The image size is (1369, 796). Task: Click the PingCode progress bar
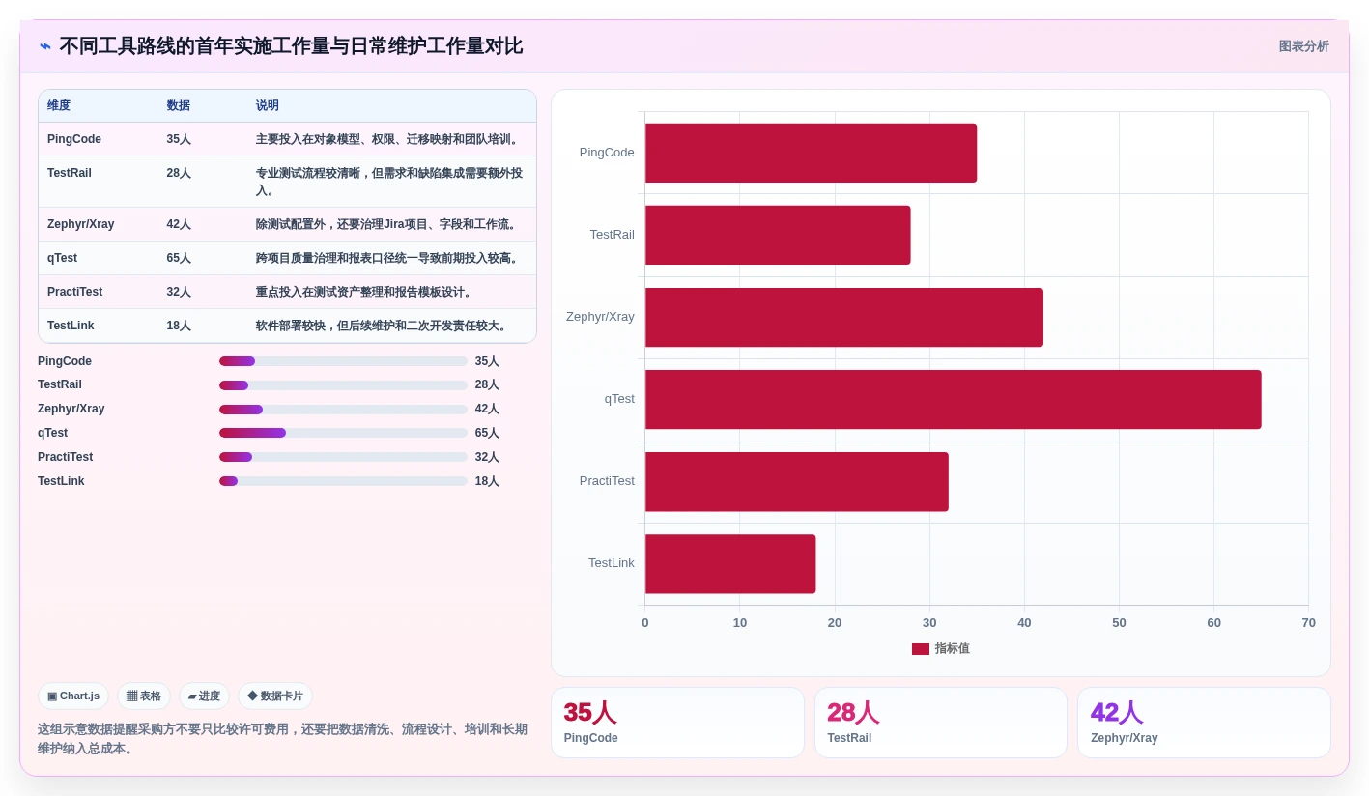pyautogui.click(x=343, y=361)
